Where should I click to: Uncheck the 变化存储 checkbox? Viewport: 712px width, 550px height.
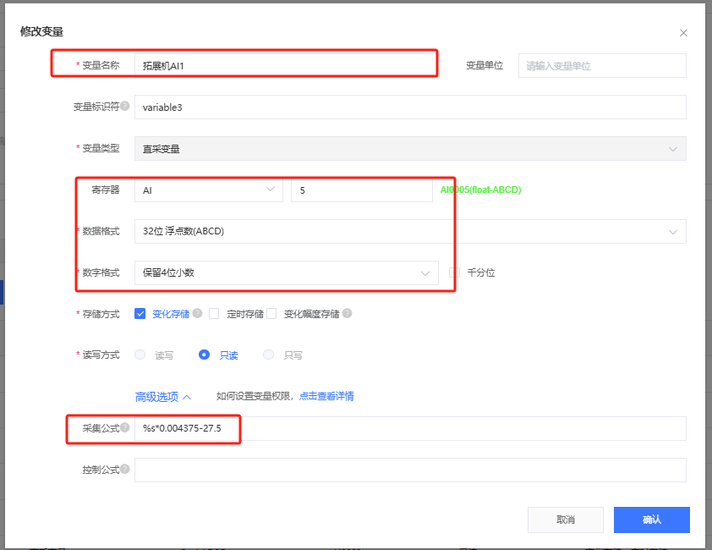click(x=140, y=313)
